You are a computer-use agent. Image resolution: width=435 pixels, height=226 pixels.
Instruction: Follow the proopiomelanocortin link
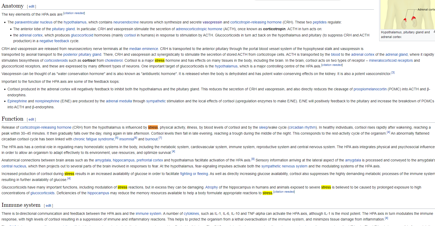370,89
